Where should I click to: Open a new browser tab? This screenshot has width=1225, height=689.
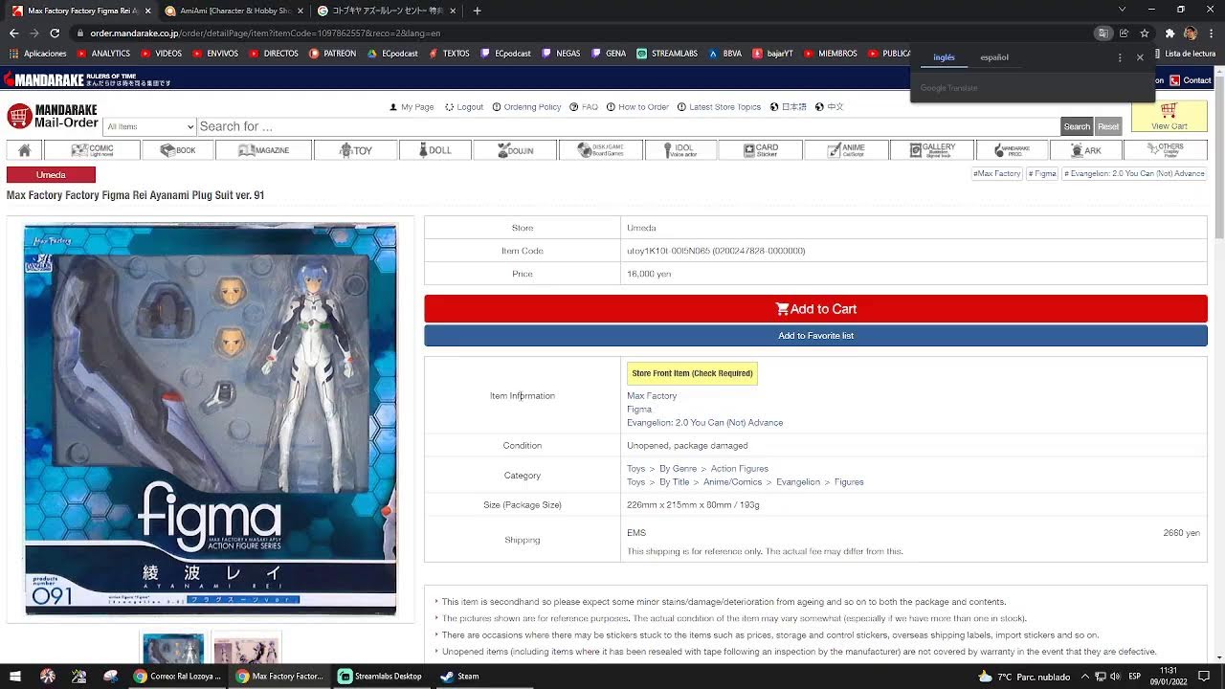click(477, 11)
